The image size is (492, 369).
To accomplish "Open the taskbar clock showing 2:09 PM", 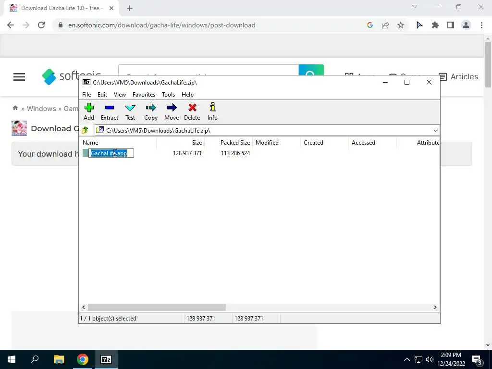I will [451, 359].
